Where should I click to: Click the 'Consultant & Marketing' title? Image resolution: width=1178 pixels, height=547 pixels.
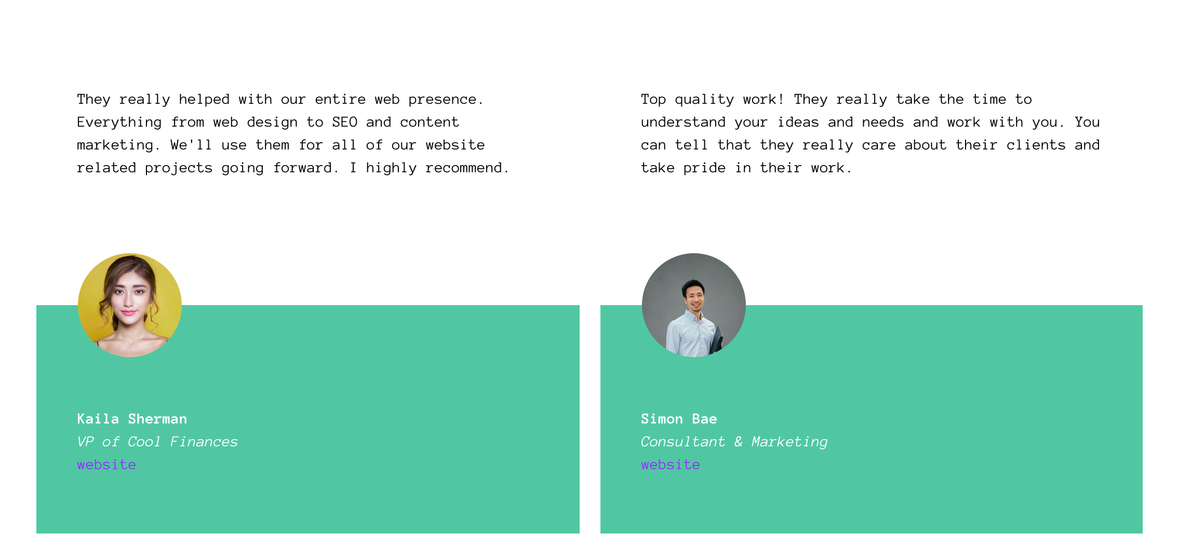click(x=734, y=442)
